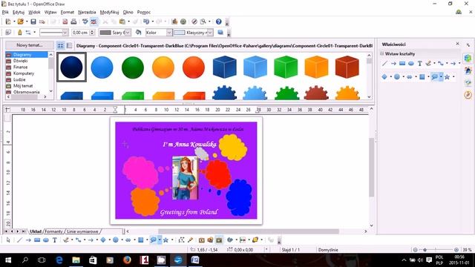Toggle Edit Points mode in the bottom toolbar

(x=181, y=240)
